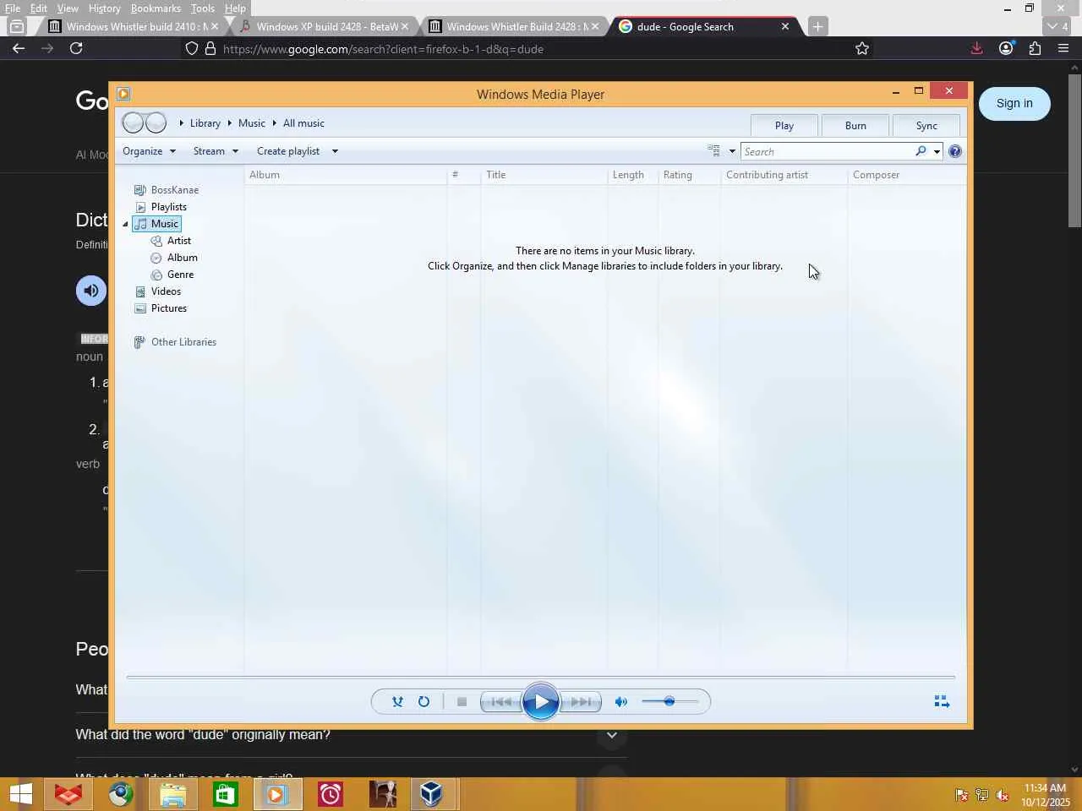1082x811 pixels.
Task: Sort by the Length column header
Action: click(632, 175)
